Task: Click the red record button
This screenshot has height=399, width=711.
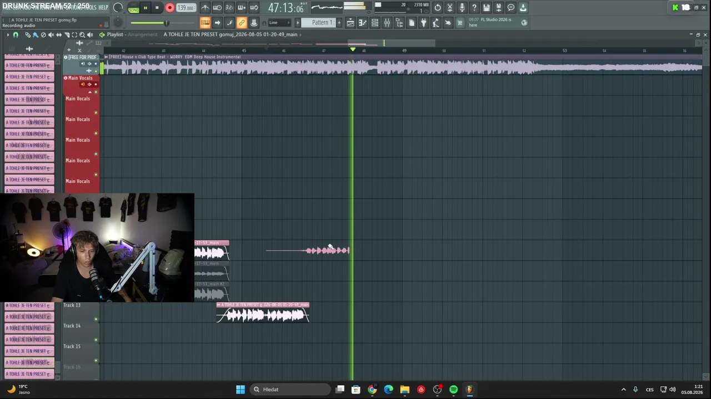Action: [169, 8]
